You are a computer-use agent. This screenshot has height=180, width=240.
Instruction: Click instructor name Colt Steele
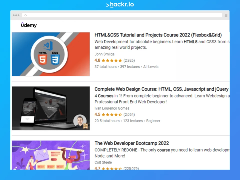click(103, 162)
